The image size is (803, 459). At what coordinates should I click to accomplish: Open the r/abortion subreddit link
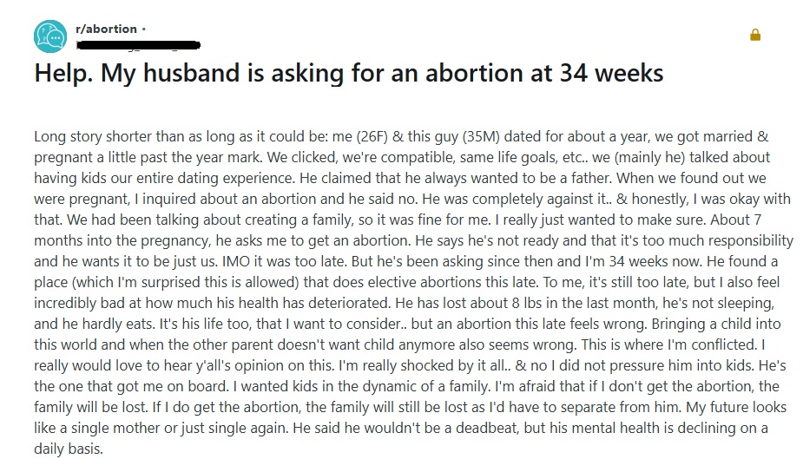(x=106, y=30)
